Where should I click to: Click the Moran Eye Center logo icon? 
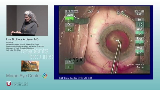[x=45, y=76]
